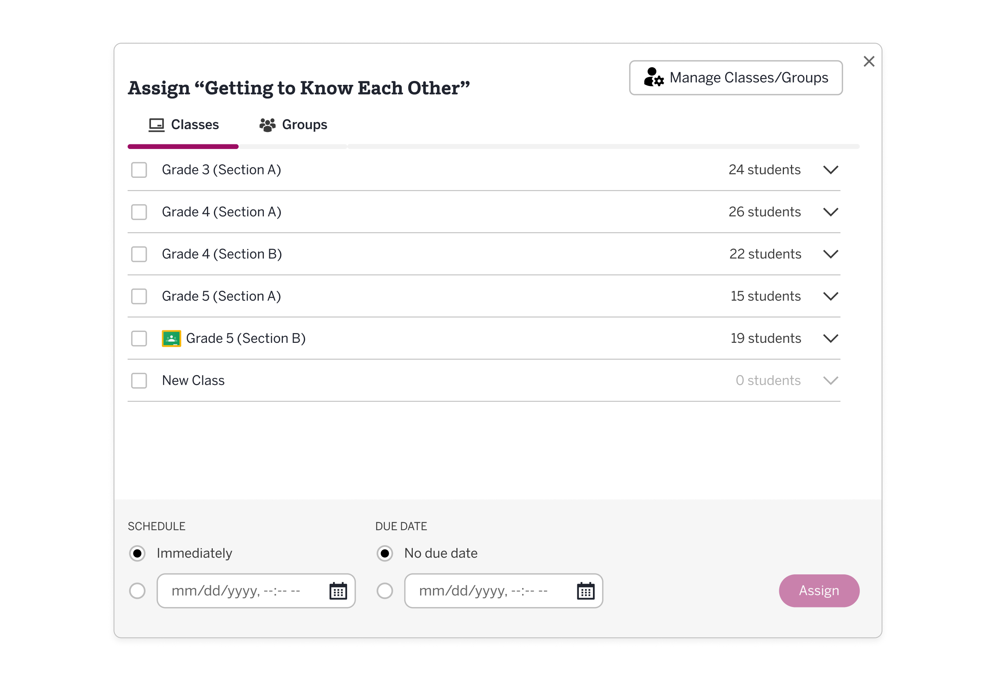Click the people icon on Groups tab

[x=267, y=125]
